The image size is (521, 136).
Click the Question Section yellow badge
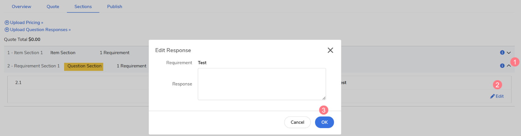84,66
